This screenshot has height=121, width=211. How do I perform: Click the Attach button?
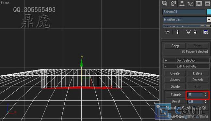(x=175, y=80)
